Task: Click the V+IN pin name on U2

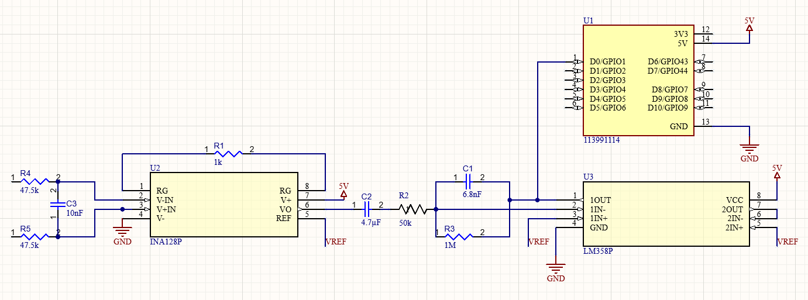Action: pyautogui.click(x=167, y=209)
